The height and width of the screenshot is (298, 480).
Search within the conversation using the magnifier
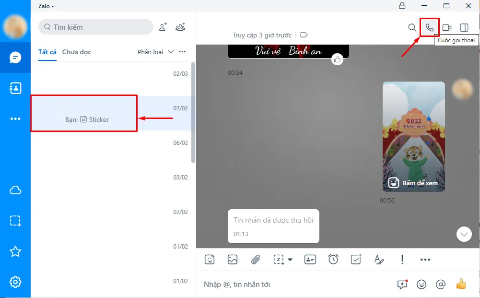click(x=412, y=27)
